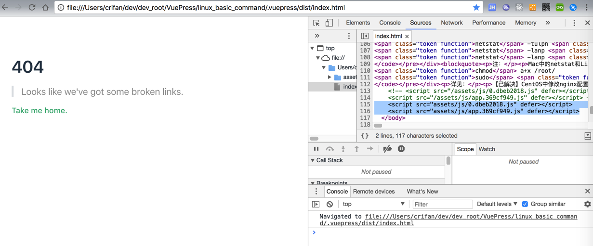Expand more navigator tabs chevron
The height and width of the screenshot is (246, 593).
pyautogui.click(x=317, y=36)
